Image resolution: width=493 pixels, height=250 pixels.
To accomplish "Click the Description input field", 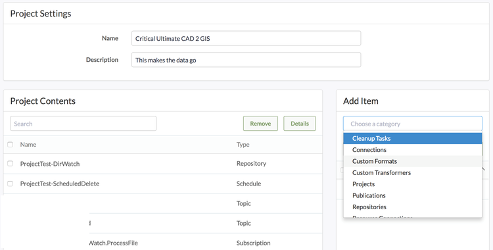I will (x=246, y=60).
